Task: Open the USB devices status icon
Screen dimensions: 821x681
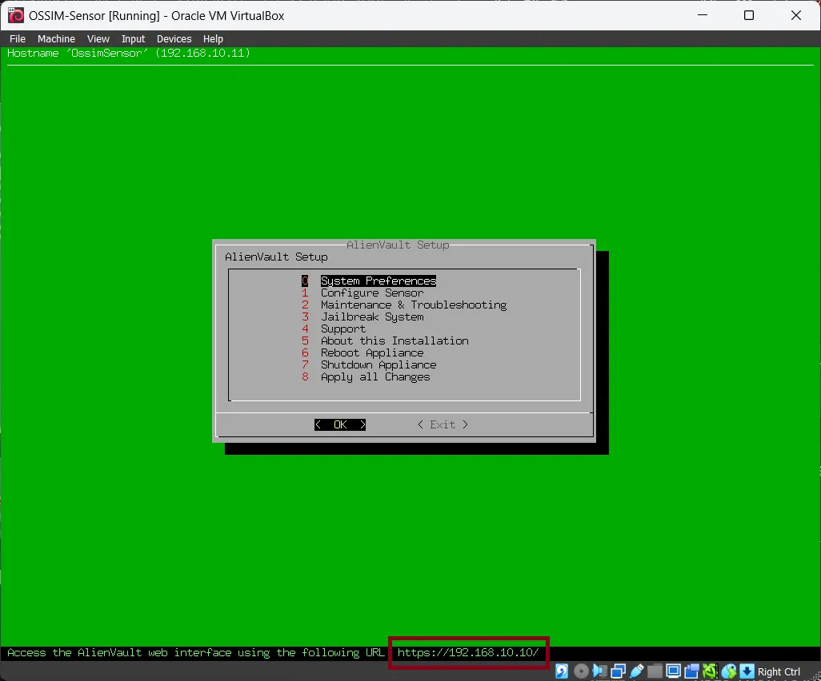Action: [637, 671]
